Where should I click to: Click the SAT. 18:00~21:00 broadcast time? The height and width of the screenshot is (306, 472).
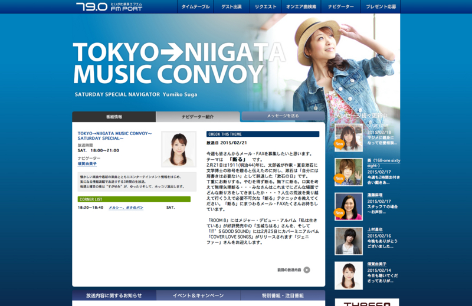coord(99,150)
